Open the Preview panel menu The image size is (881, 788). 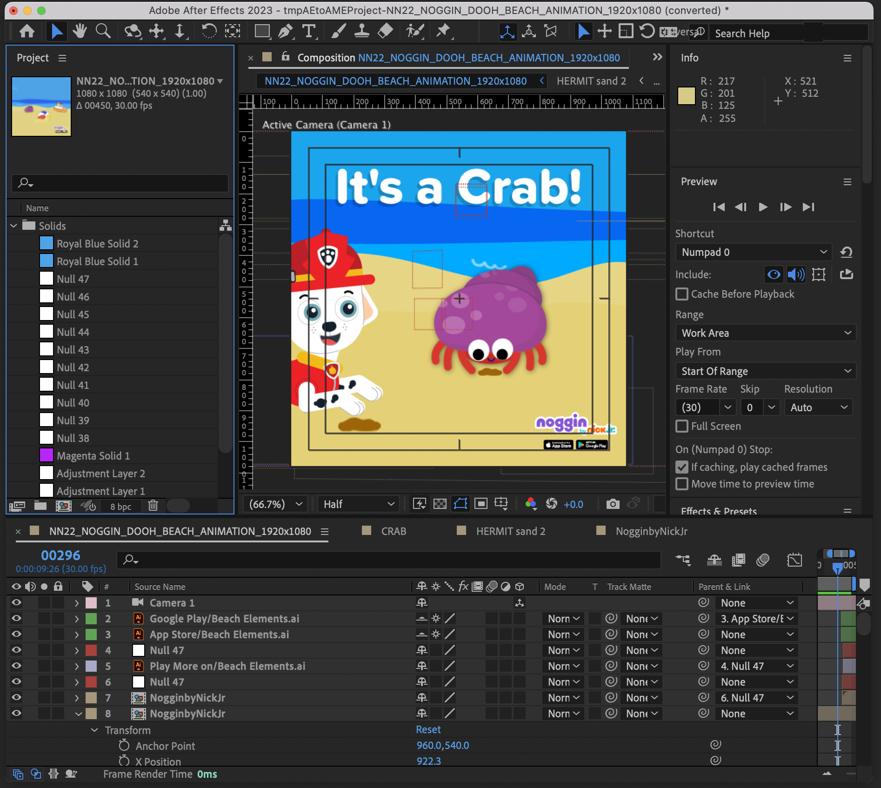tap(848, 182)
